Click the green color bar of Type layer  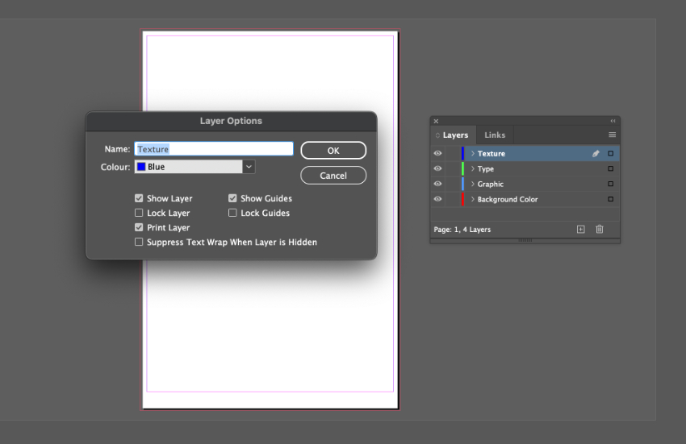tap(463, 168)
